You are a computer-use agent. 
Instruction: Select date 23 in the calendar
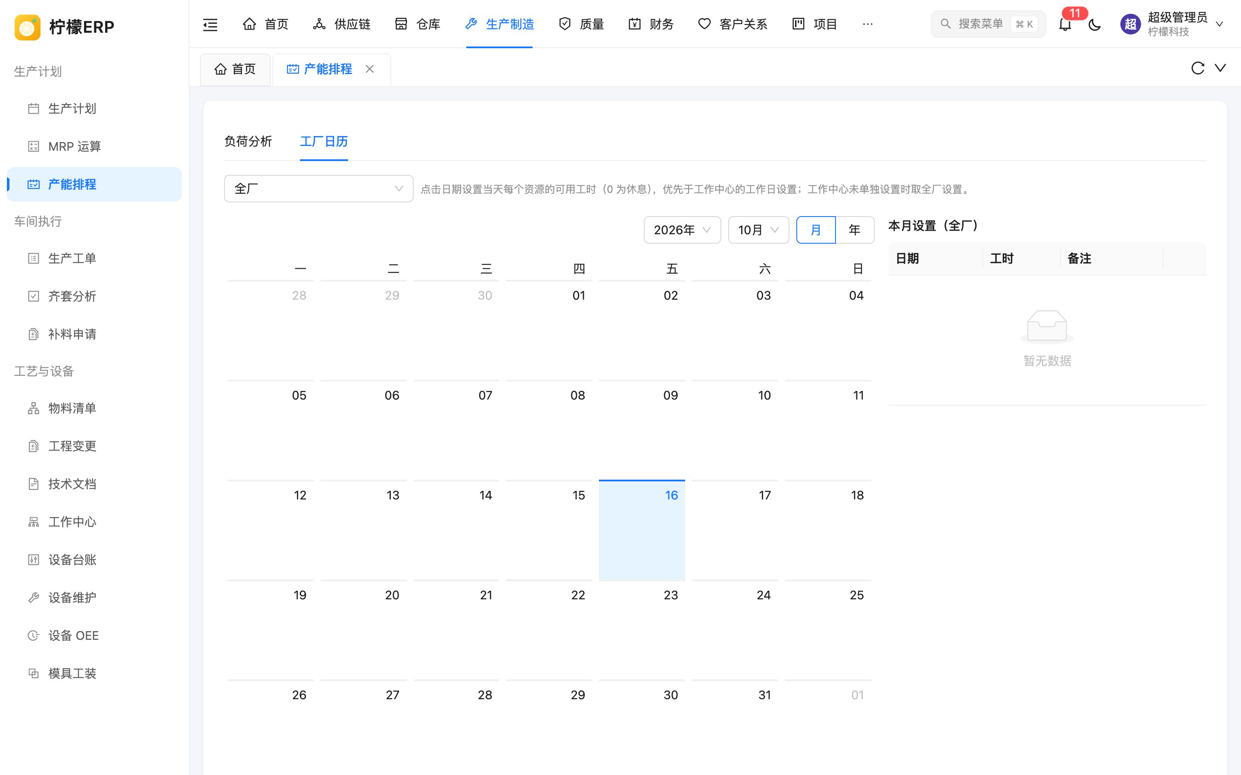642,630
